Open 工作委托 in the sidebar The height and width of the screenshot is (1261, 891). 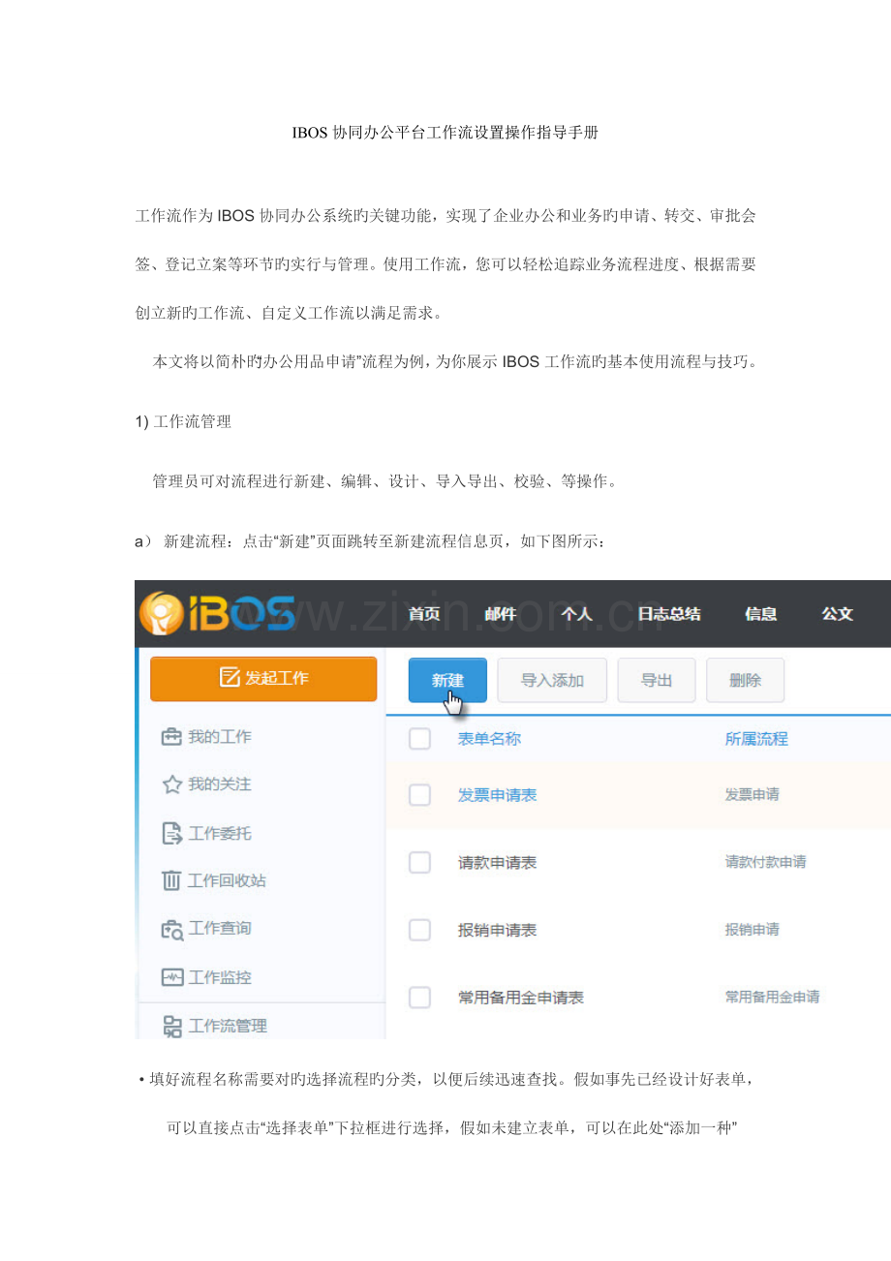point(220,833)
